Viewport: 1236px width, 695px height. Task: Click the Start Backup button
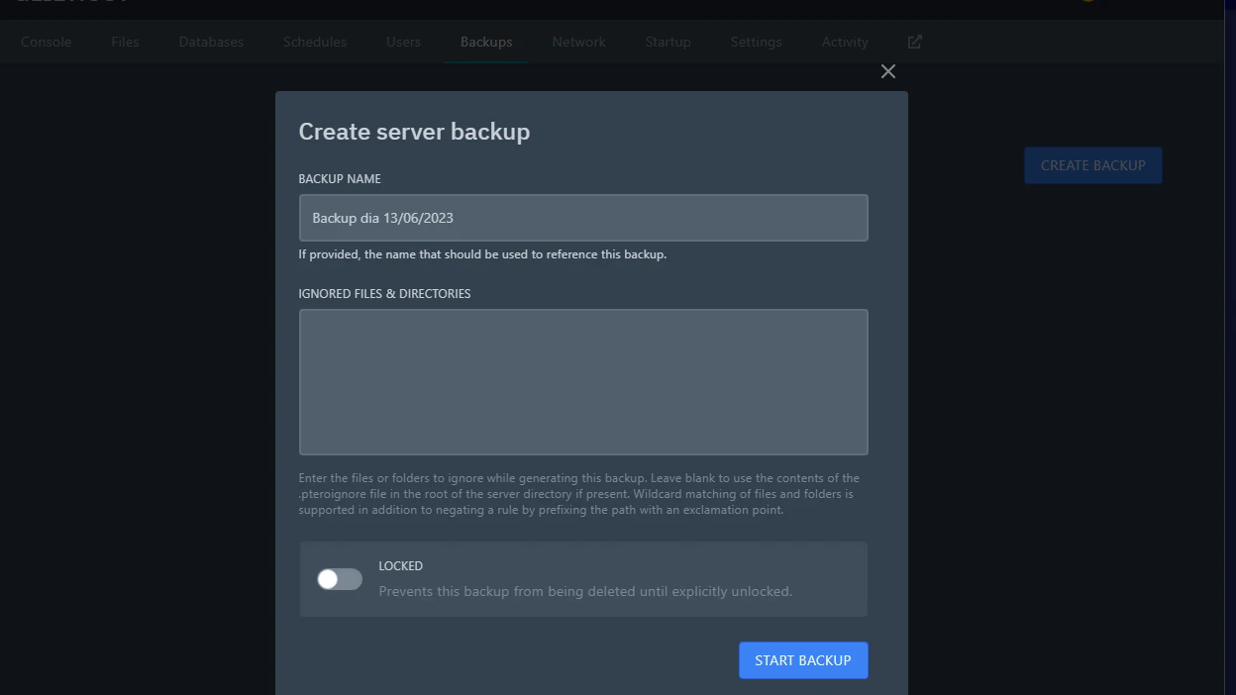coord(802,660)
